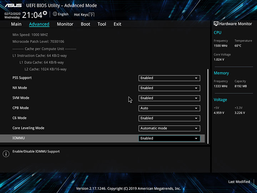Select the SVM Mode label

coord(21,98)
